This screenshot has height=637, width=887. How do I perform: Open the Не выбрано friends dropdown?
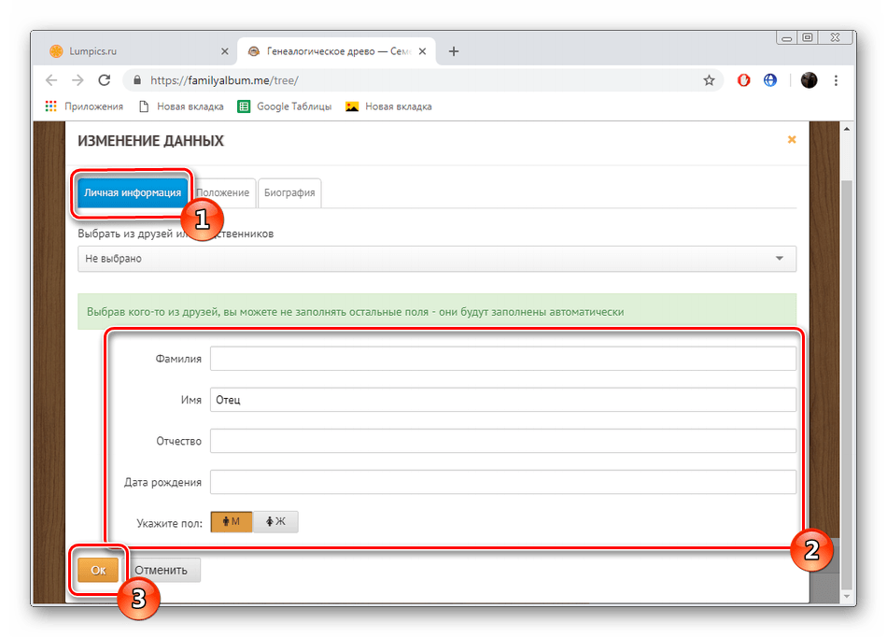tap(437, 259)
